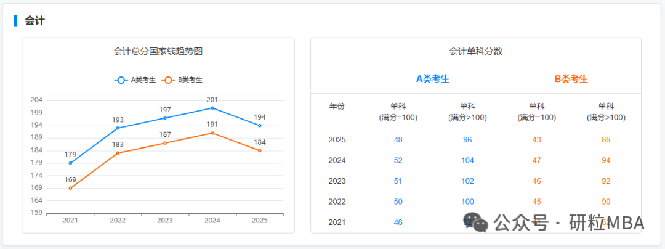Click the B类 score 94 in 2024 row
Screen dimensions: 665x249
coord(606,160)
